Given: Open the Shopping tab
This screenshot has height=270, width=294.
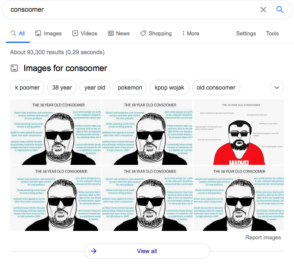Looking at the screenshot, I should tap(156, 33).
